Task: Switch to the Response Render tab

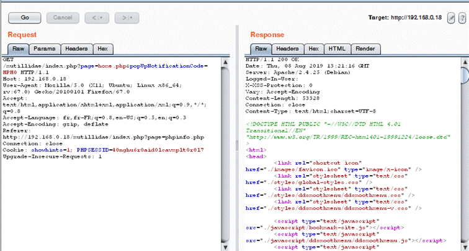Action: [x=365, y=48]
